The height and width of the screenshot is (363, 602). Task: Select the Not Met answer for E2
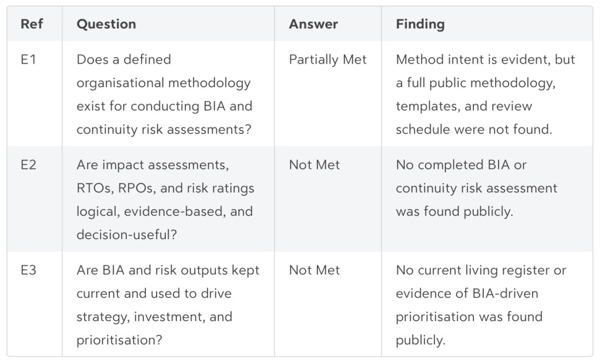pyautogui.click(x=314, y=165)
